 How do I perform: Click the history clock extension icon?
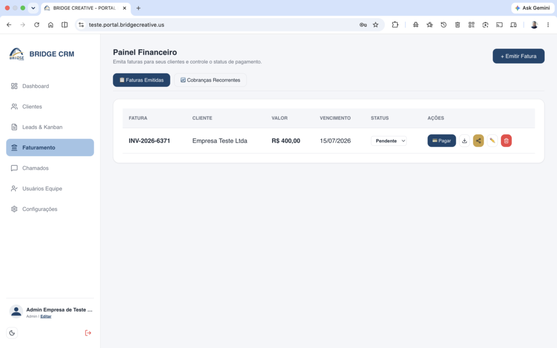click(x=443, y=25)
